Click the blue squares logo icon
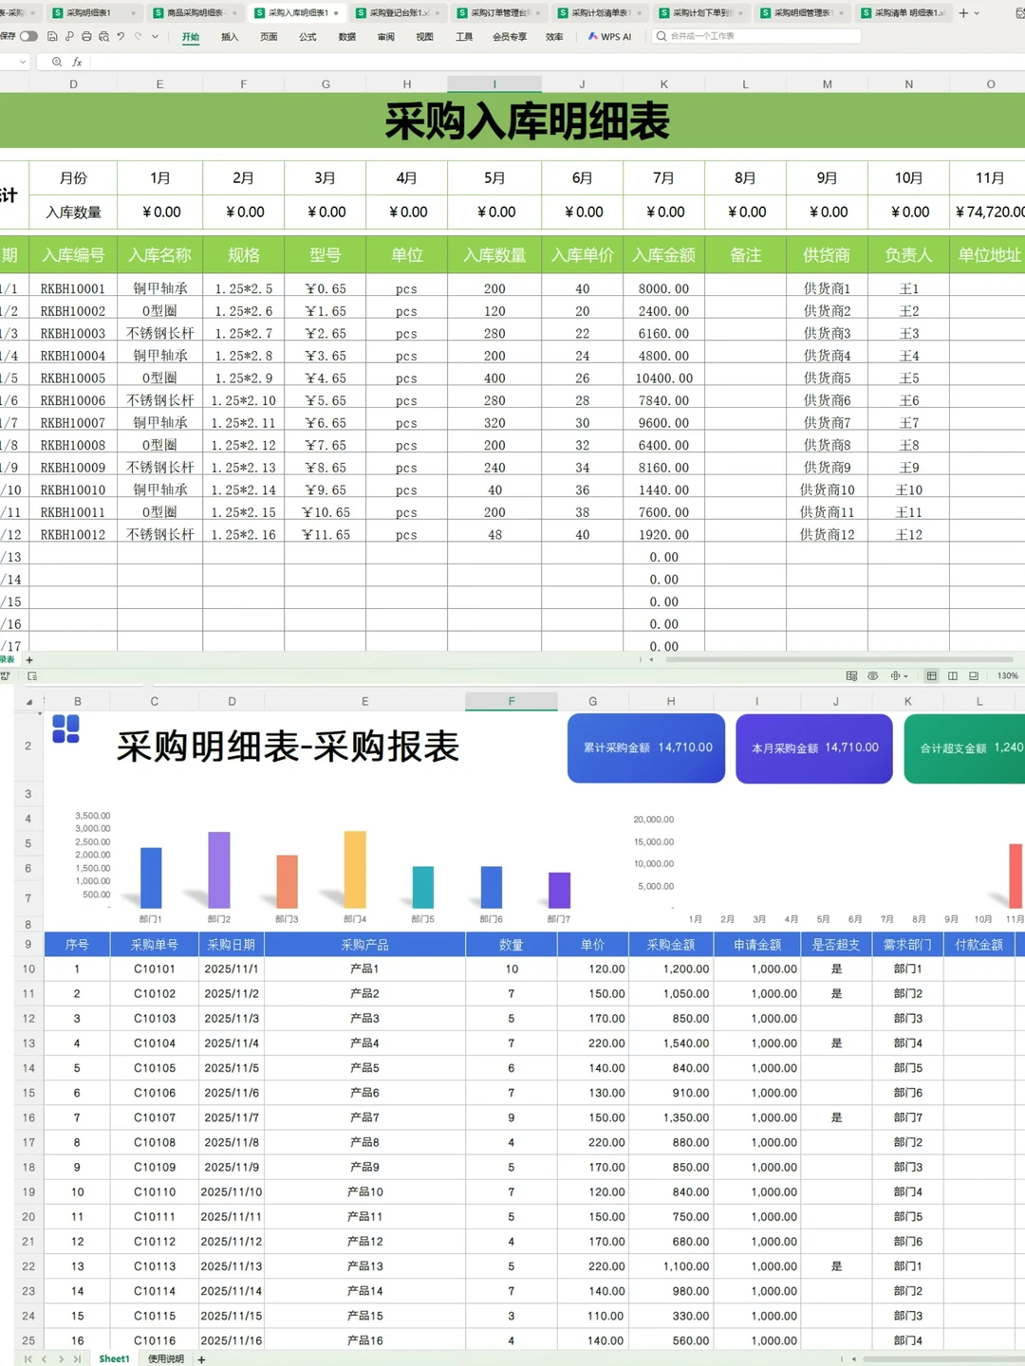Image resolution: width=1025 pixels, height=1366 pixels. tap(65, 729)
